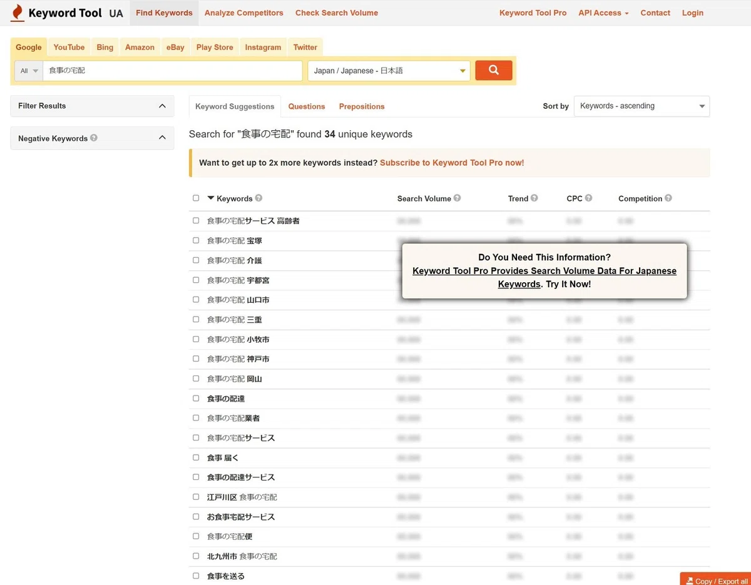
Task: Open the Japan / Japanese language dropdown
Action: pyautogui.click(x=389, y=71)
